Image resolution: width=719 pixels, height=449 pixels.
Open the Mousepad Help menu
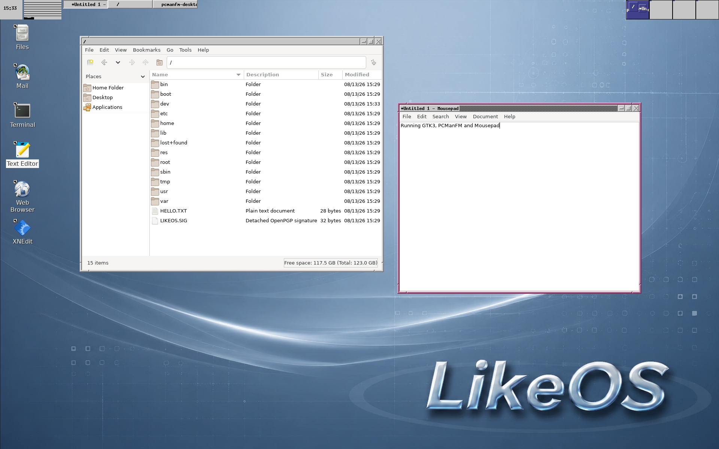509,116
